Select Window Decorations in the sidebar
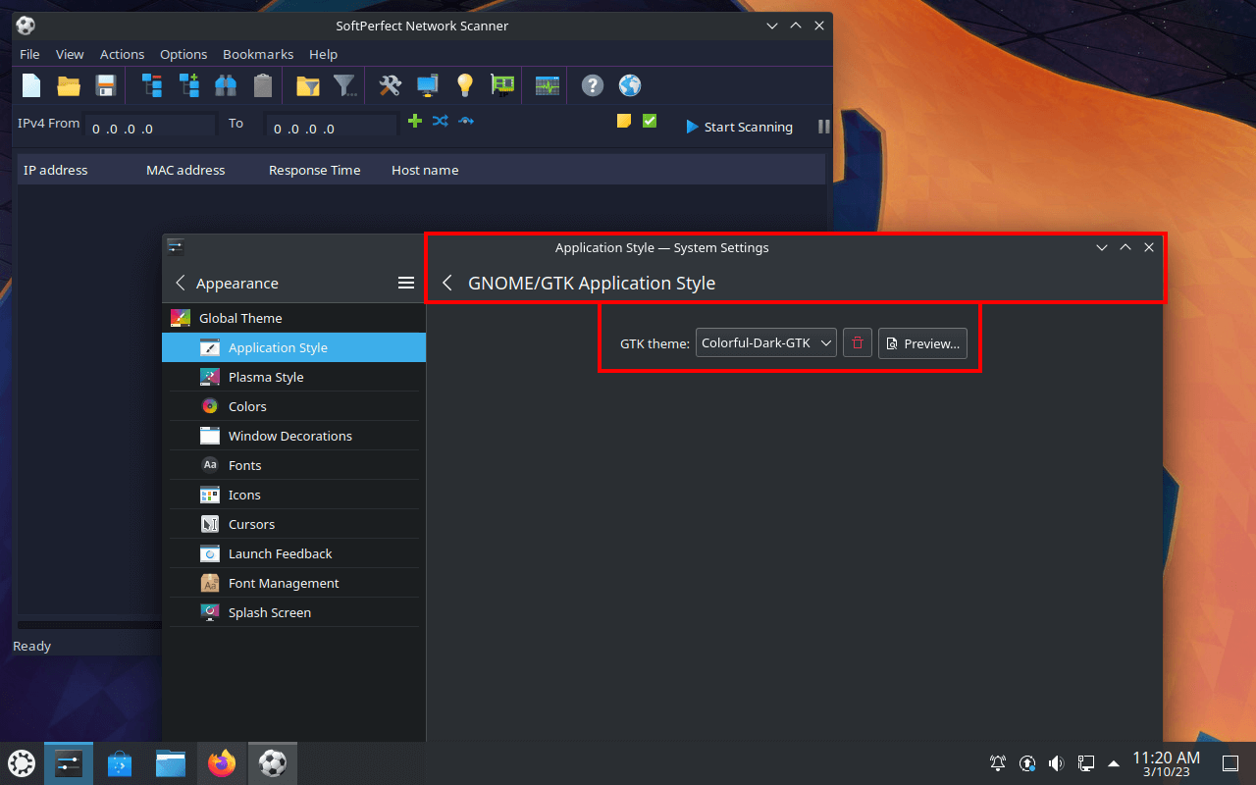 click(x=293, y=436)
